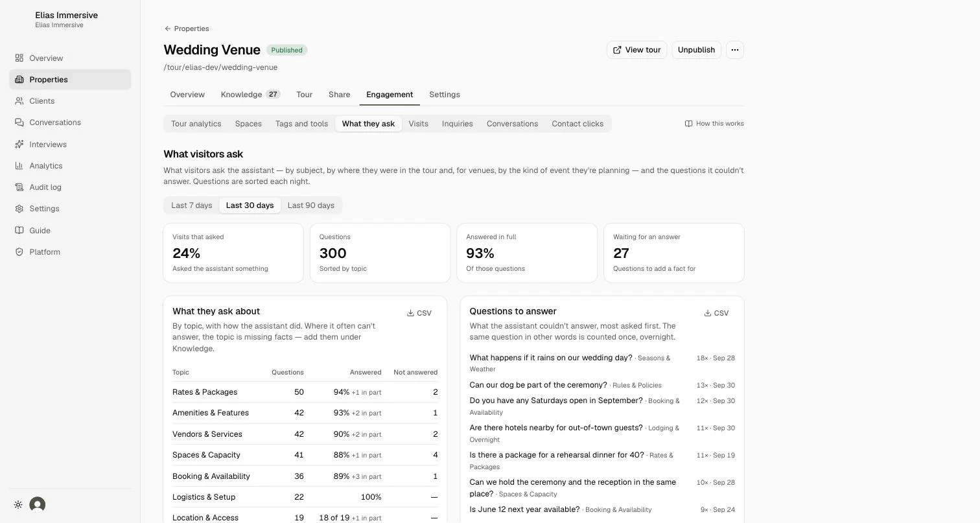This screenshot has height=523, width=980.
Task: Click the hotels nearby question
Action: click(x=556, y=428)
